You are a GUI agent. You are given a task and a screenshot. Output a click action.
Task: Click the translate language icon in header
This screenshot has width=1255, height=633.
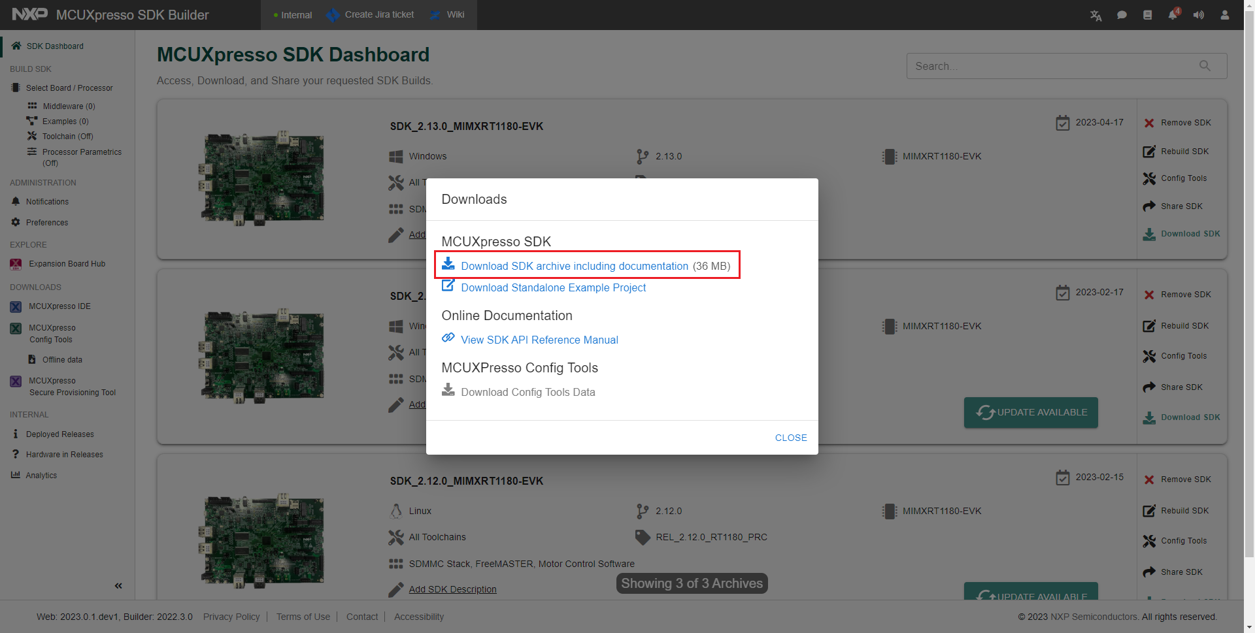pyautogui.click(x=1096, y=15)
